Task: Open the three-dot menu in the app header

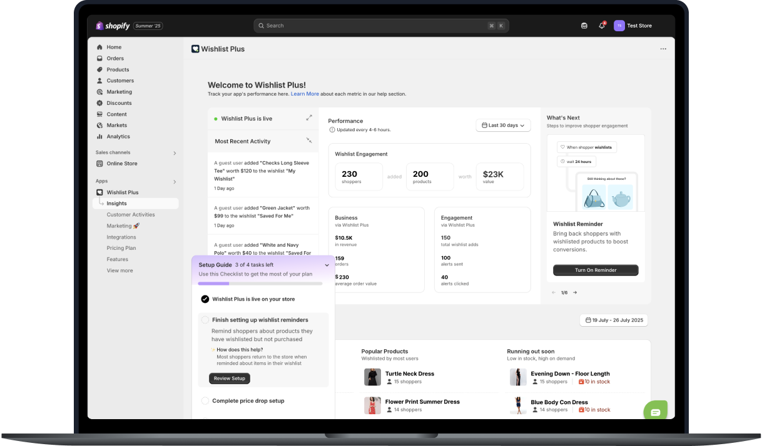Action: point(663,49)
